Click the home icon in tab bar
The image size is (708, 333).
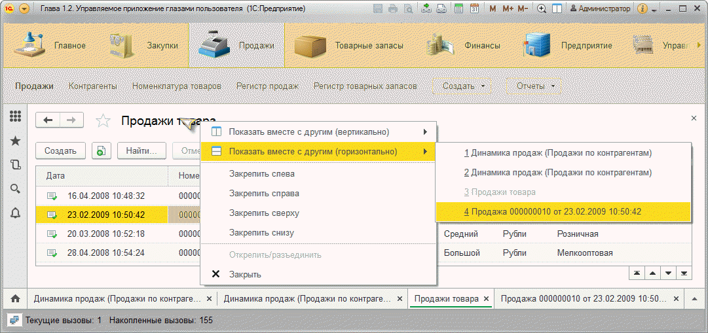(15, 299)
